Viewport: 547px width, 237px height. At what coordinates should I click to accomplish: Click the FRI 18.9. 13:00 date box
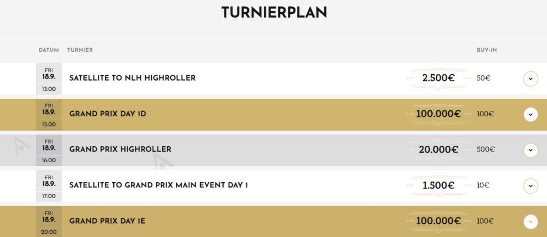click(49, 79)
